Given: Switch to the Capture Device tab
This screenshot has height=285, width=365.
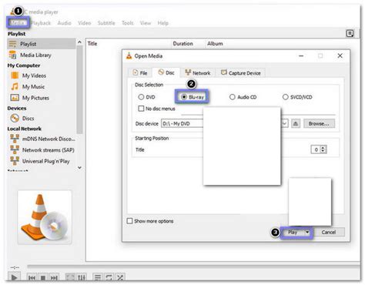Looking at the screenshot, I should click(241, 73).
